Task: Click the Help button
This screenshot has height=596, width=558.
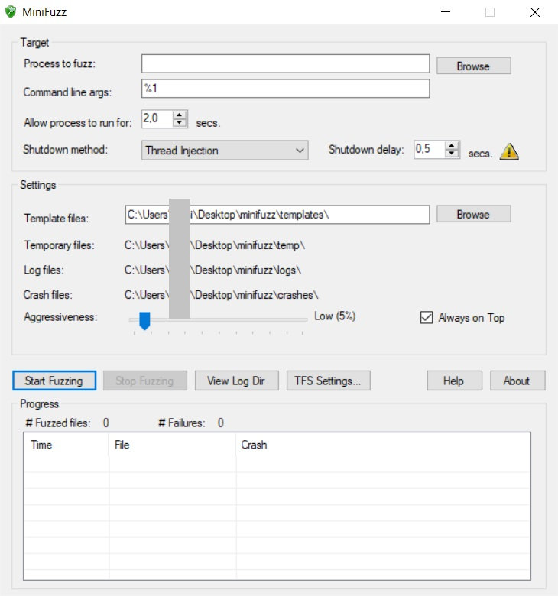Action: (x=455, y=381)
